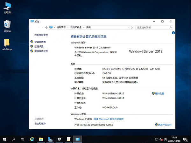Click the up-one-level arrow in navigation bar
The image size is (191, 143).
tap(46, 28)
